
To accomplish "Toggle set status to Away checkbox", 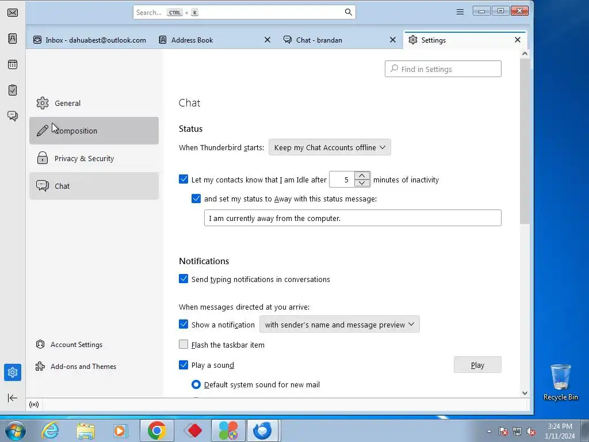I will [x=196, y=199].
